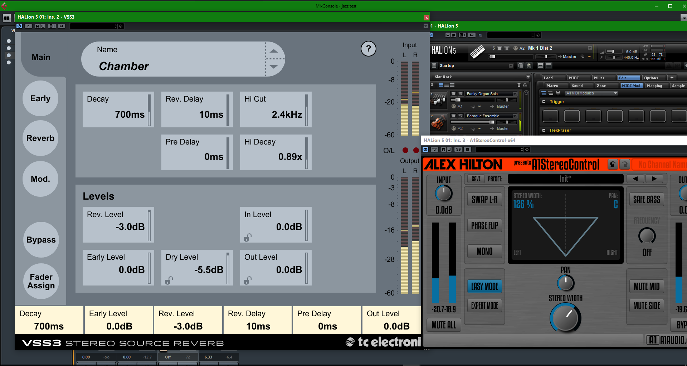
Task: Go to previous A1StereoControl preset arrow
Action: point(635,179)
